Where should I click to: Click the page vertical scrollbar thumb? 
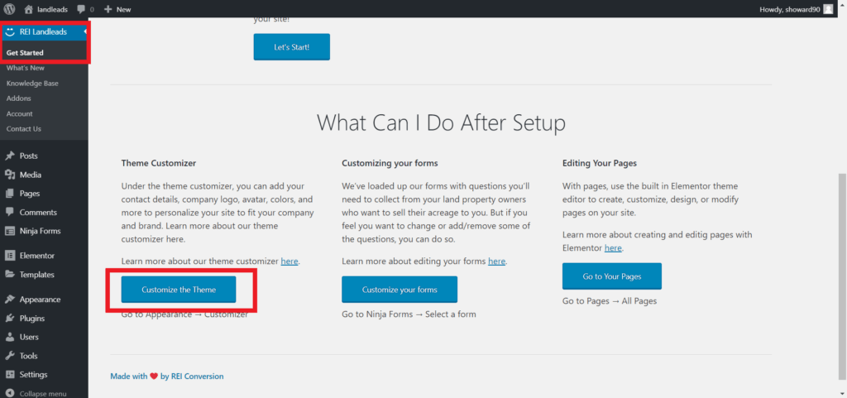842,276
